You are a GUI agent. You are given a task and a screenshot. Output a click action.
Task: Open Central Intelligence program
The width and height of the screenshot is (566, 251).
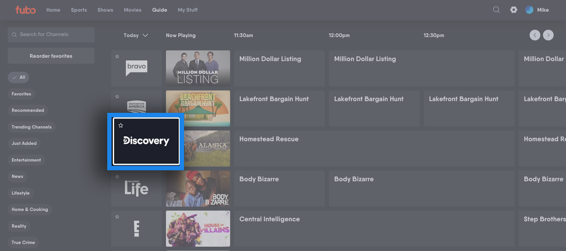(x=374, y=229)
